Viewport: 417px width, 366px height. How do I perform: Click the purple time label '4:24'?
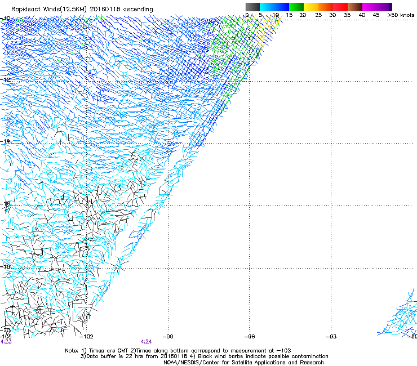tap(147, 342)
